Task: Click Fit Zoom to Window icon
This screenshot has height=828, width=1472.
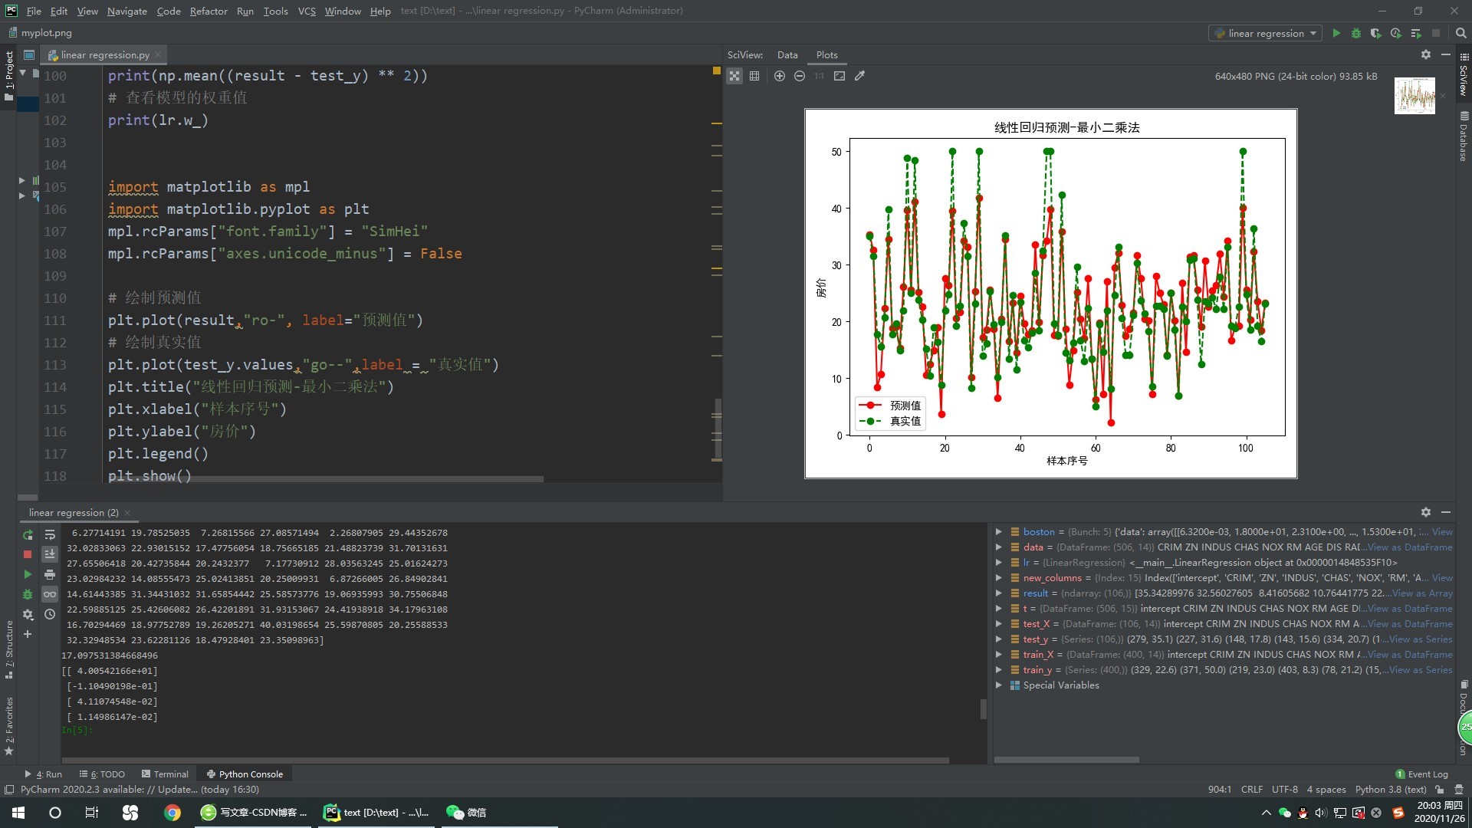Action: point(839,76)
